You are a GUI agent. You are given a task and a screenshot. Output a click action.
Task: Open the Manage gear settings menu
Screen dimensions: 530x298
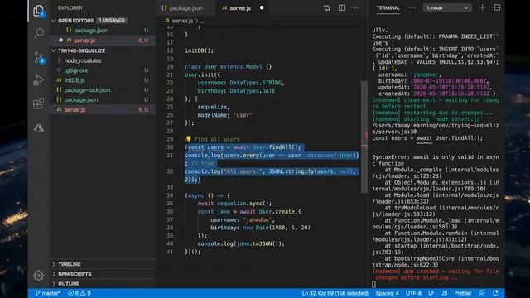[39, 275]
